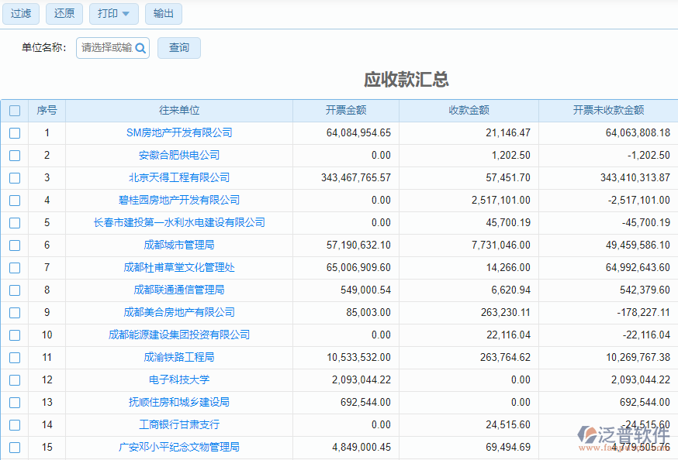Check the 成都城市管理局 row checkbox
Viewport: 678px width, 460px height.
14,245
